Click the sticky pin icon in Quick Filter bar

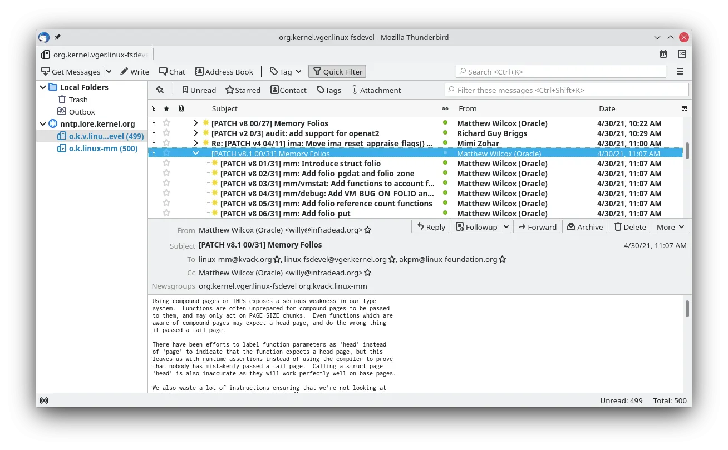point(160,90)
